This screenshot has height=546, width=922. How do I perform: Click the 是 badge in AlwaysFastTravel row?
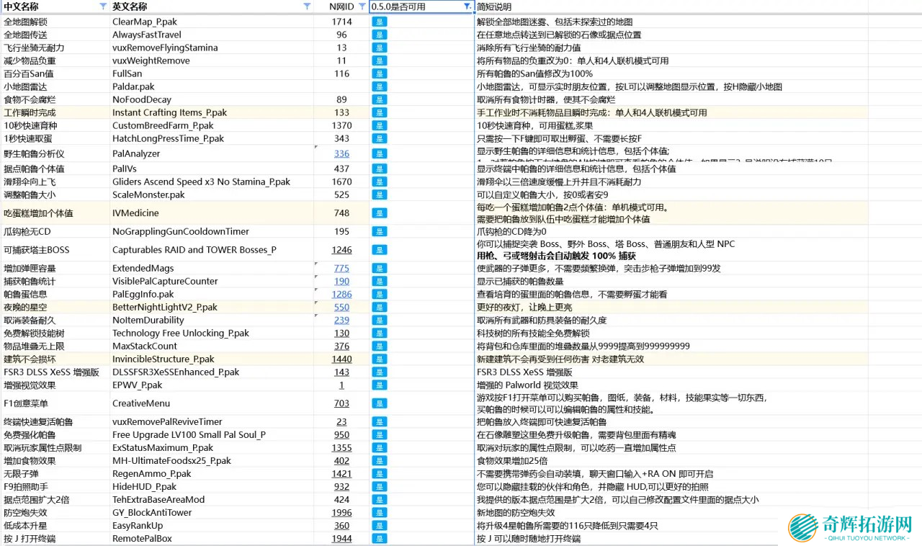pyautogui.click(x=379, y=35)
